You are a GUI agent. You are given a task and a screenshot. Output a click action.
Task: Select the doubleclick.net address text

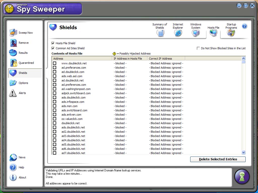[x=71, y=123]
